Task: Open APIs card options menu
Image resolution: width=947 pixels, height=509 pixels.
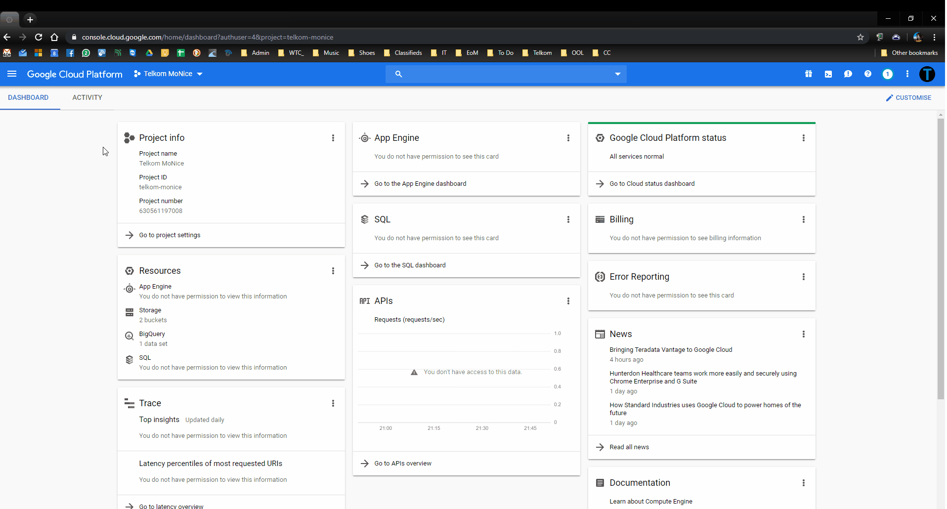Action: click(568, 301)
